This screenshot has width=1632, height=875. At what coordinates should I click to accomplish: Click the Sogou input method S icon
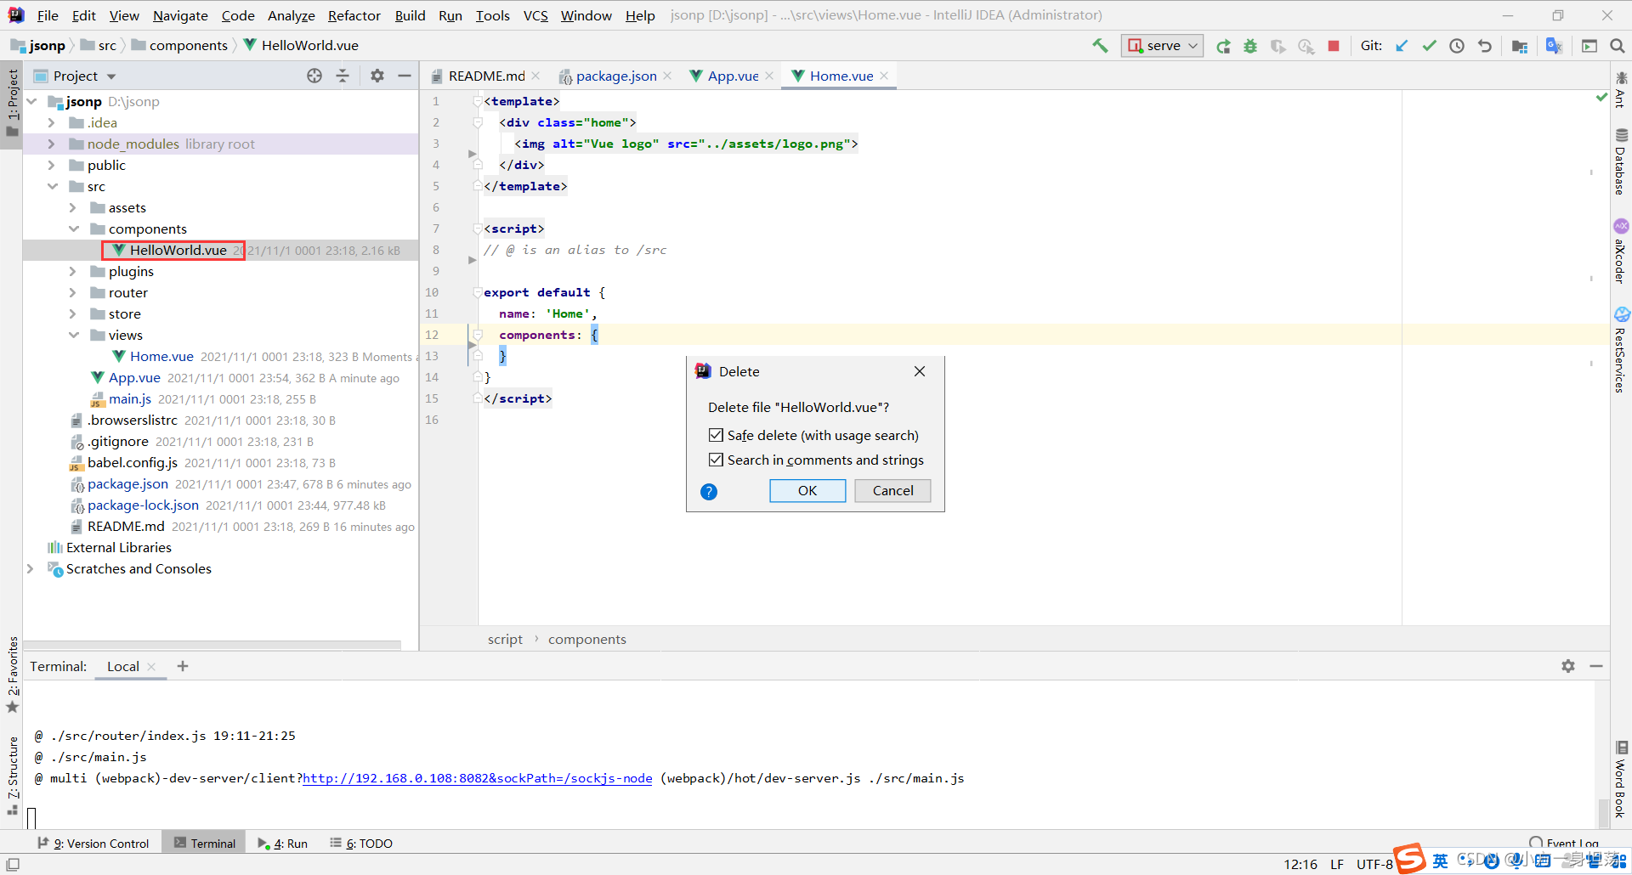coord(1409,859)
